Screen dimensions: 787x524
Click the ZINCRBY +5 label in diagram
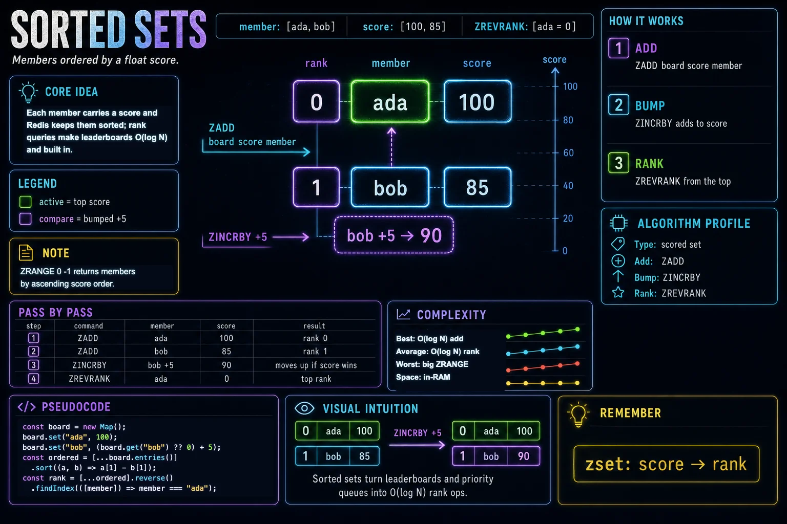238,237
